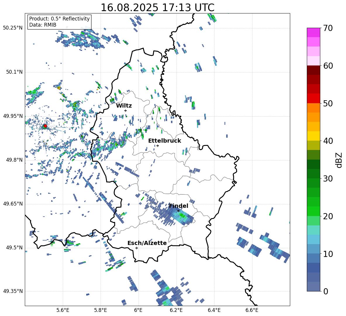The height and width of the screenshot is (316, 346).
Task: Click the 5.8°E longitude label
Action: click(101, 310)
